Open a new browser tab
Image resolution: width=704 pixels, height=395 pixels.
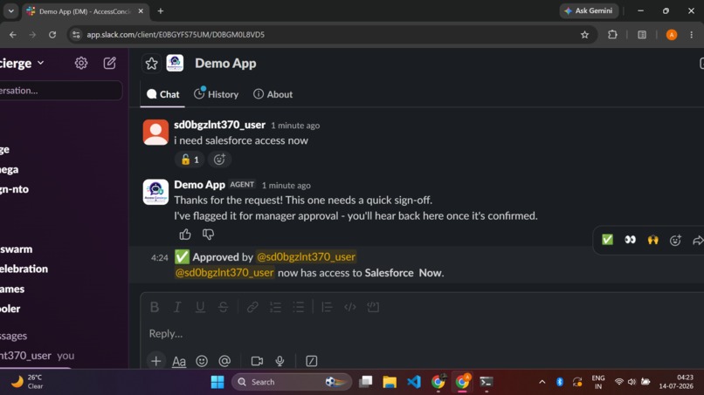161,10
